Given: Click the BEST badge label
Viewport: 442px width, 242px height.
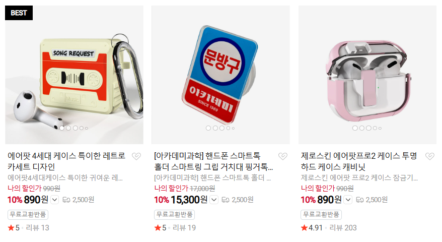Looking at the screenshot, I should click(19, 13).
